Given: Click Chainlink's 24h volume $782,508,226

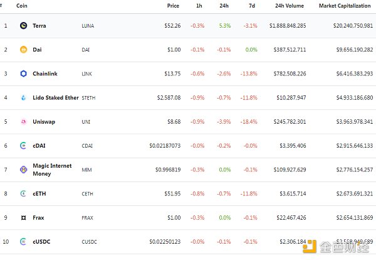Looking at the screenshot, I should click(290, 73).
